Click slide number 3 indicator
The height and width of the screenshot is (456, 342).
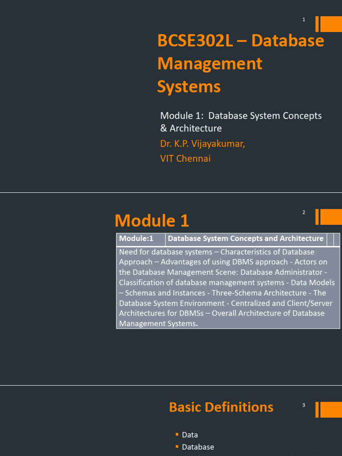[304, 405]
